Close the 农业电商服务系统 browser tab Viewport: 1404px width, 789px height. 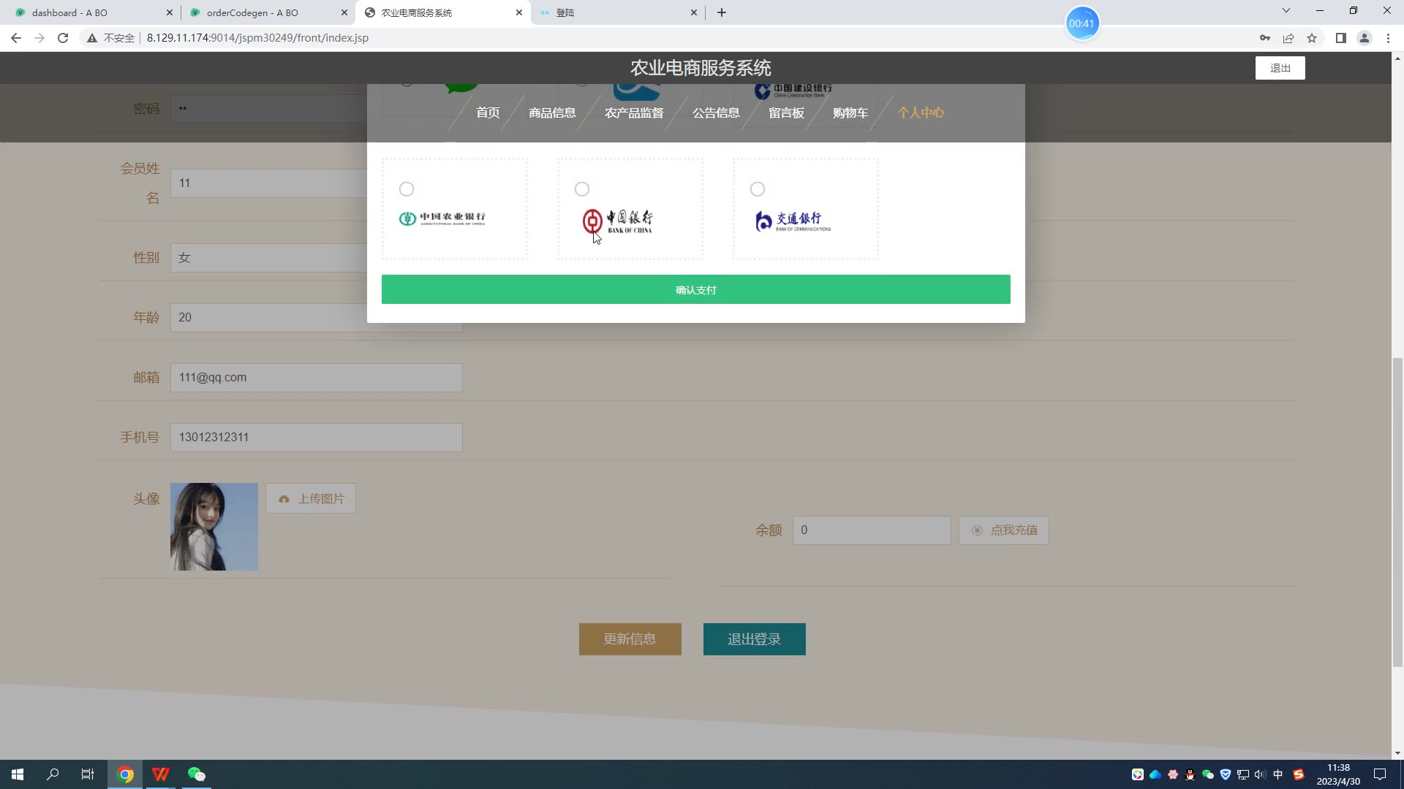(519, 12)
